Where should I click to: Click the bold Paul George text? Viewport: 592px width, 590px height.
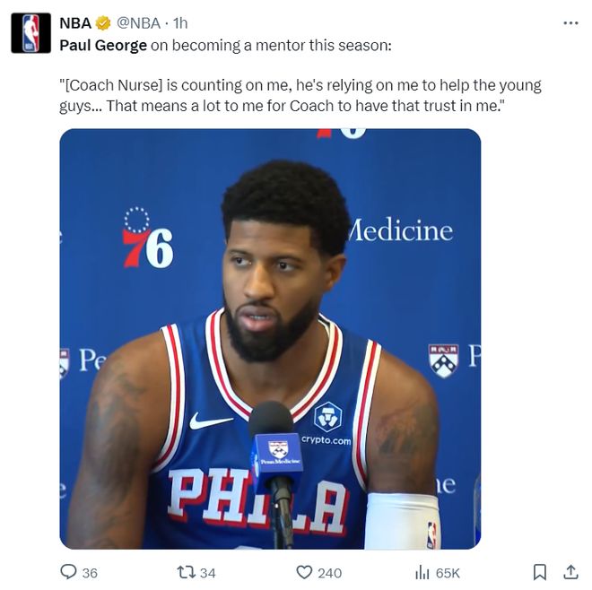coord(103,46)
